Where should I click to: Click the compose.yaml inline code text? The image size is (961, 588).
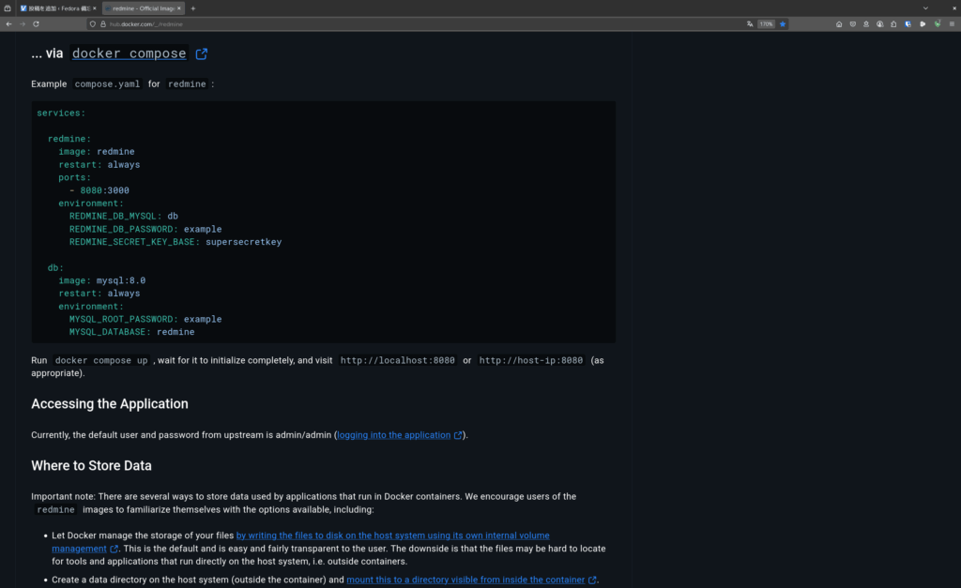click(x=107, y=83)
